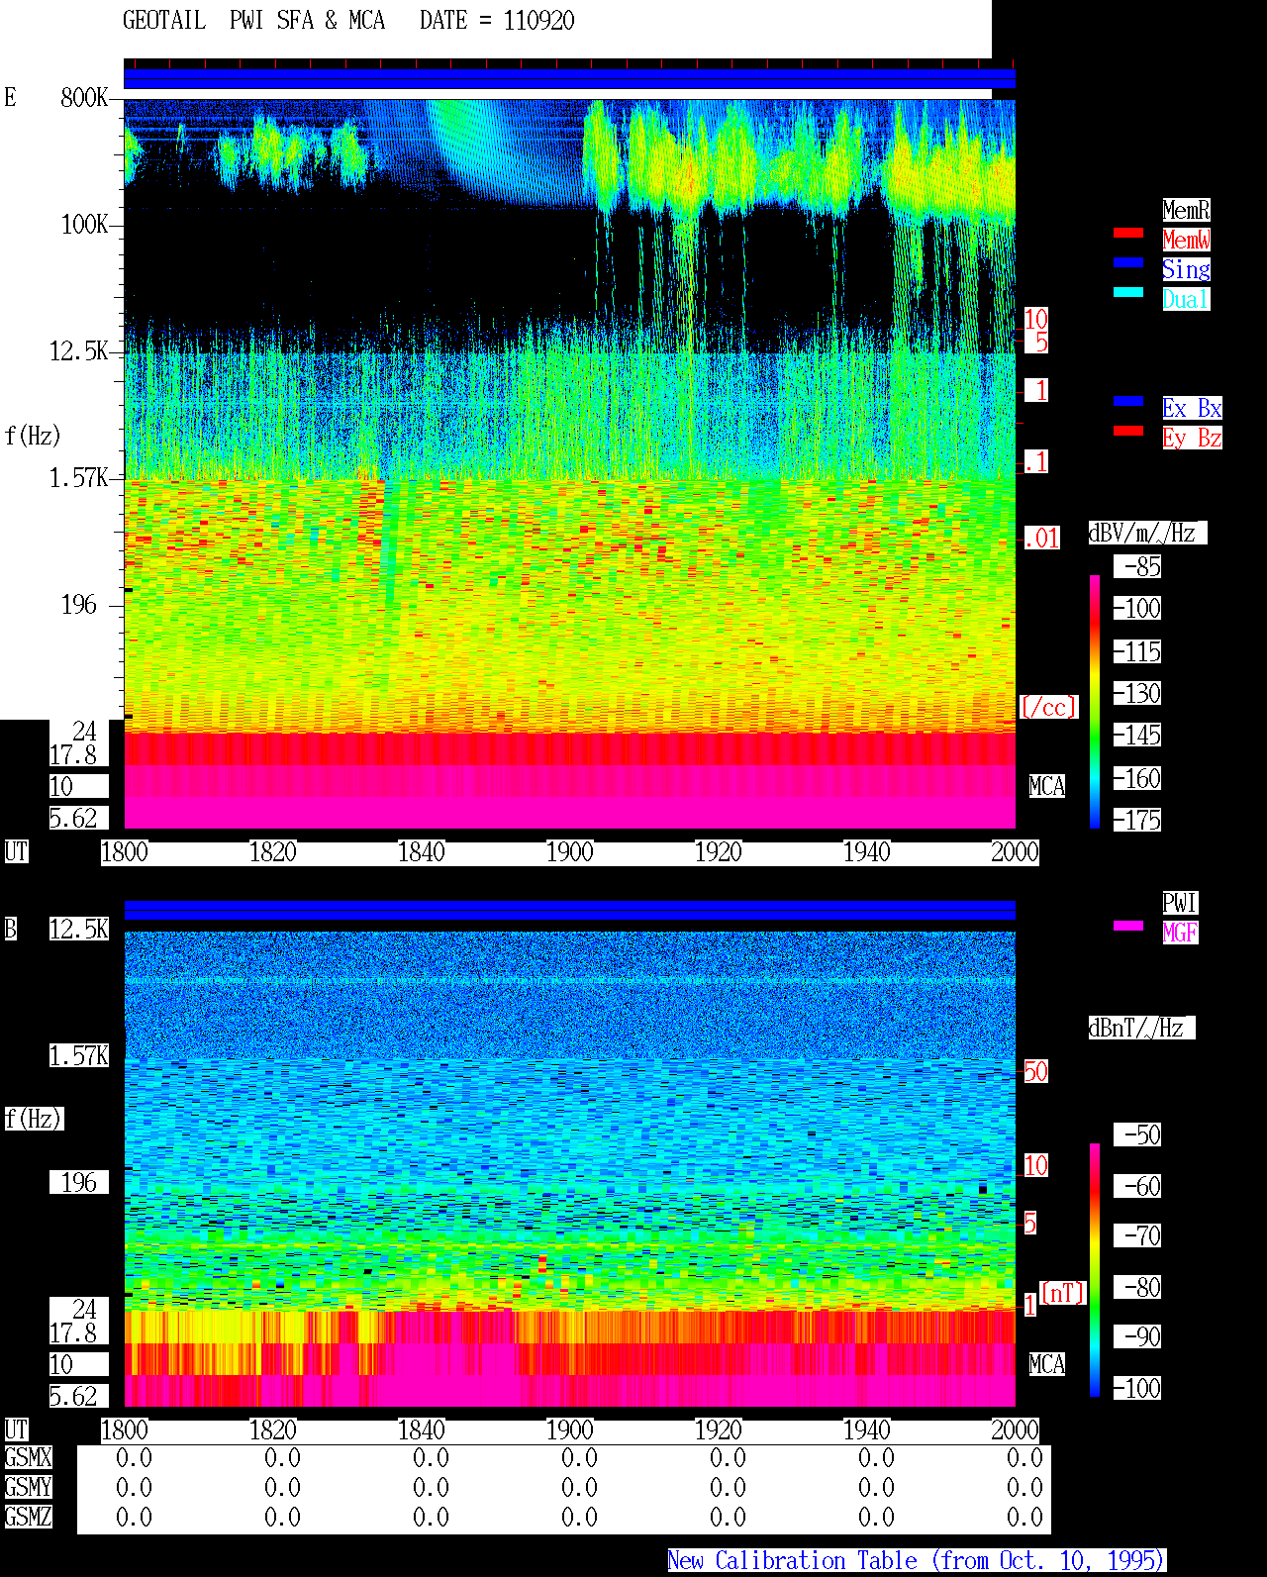Viewport: 1267px width, 1577px height.
Task: Click the magenta MGF legend swatch
Action: tap(1128, 926)
